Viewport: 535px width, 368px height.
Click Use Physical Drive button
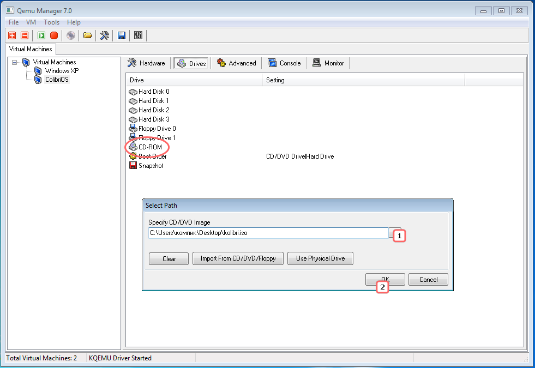click(x=320, y=258)
